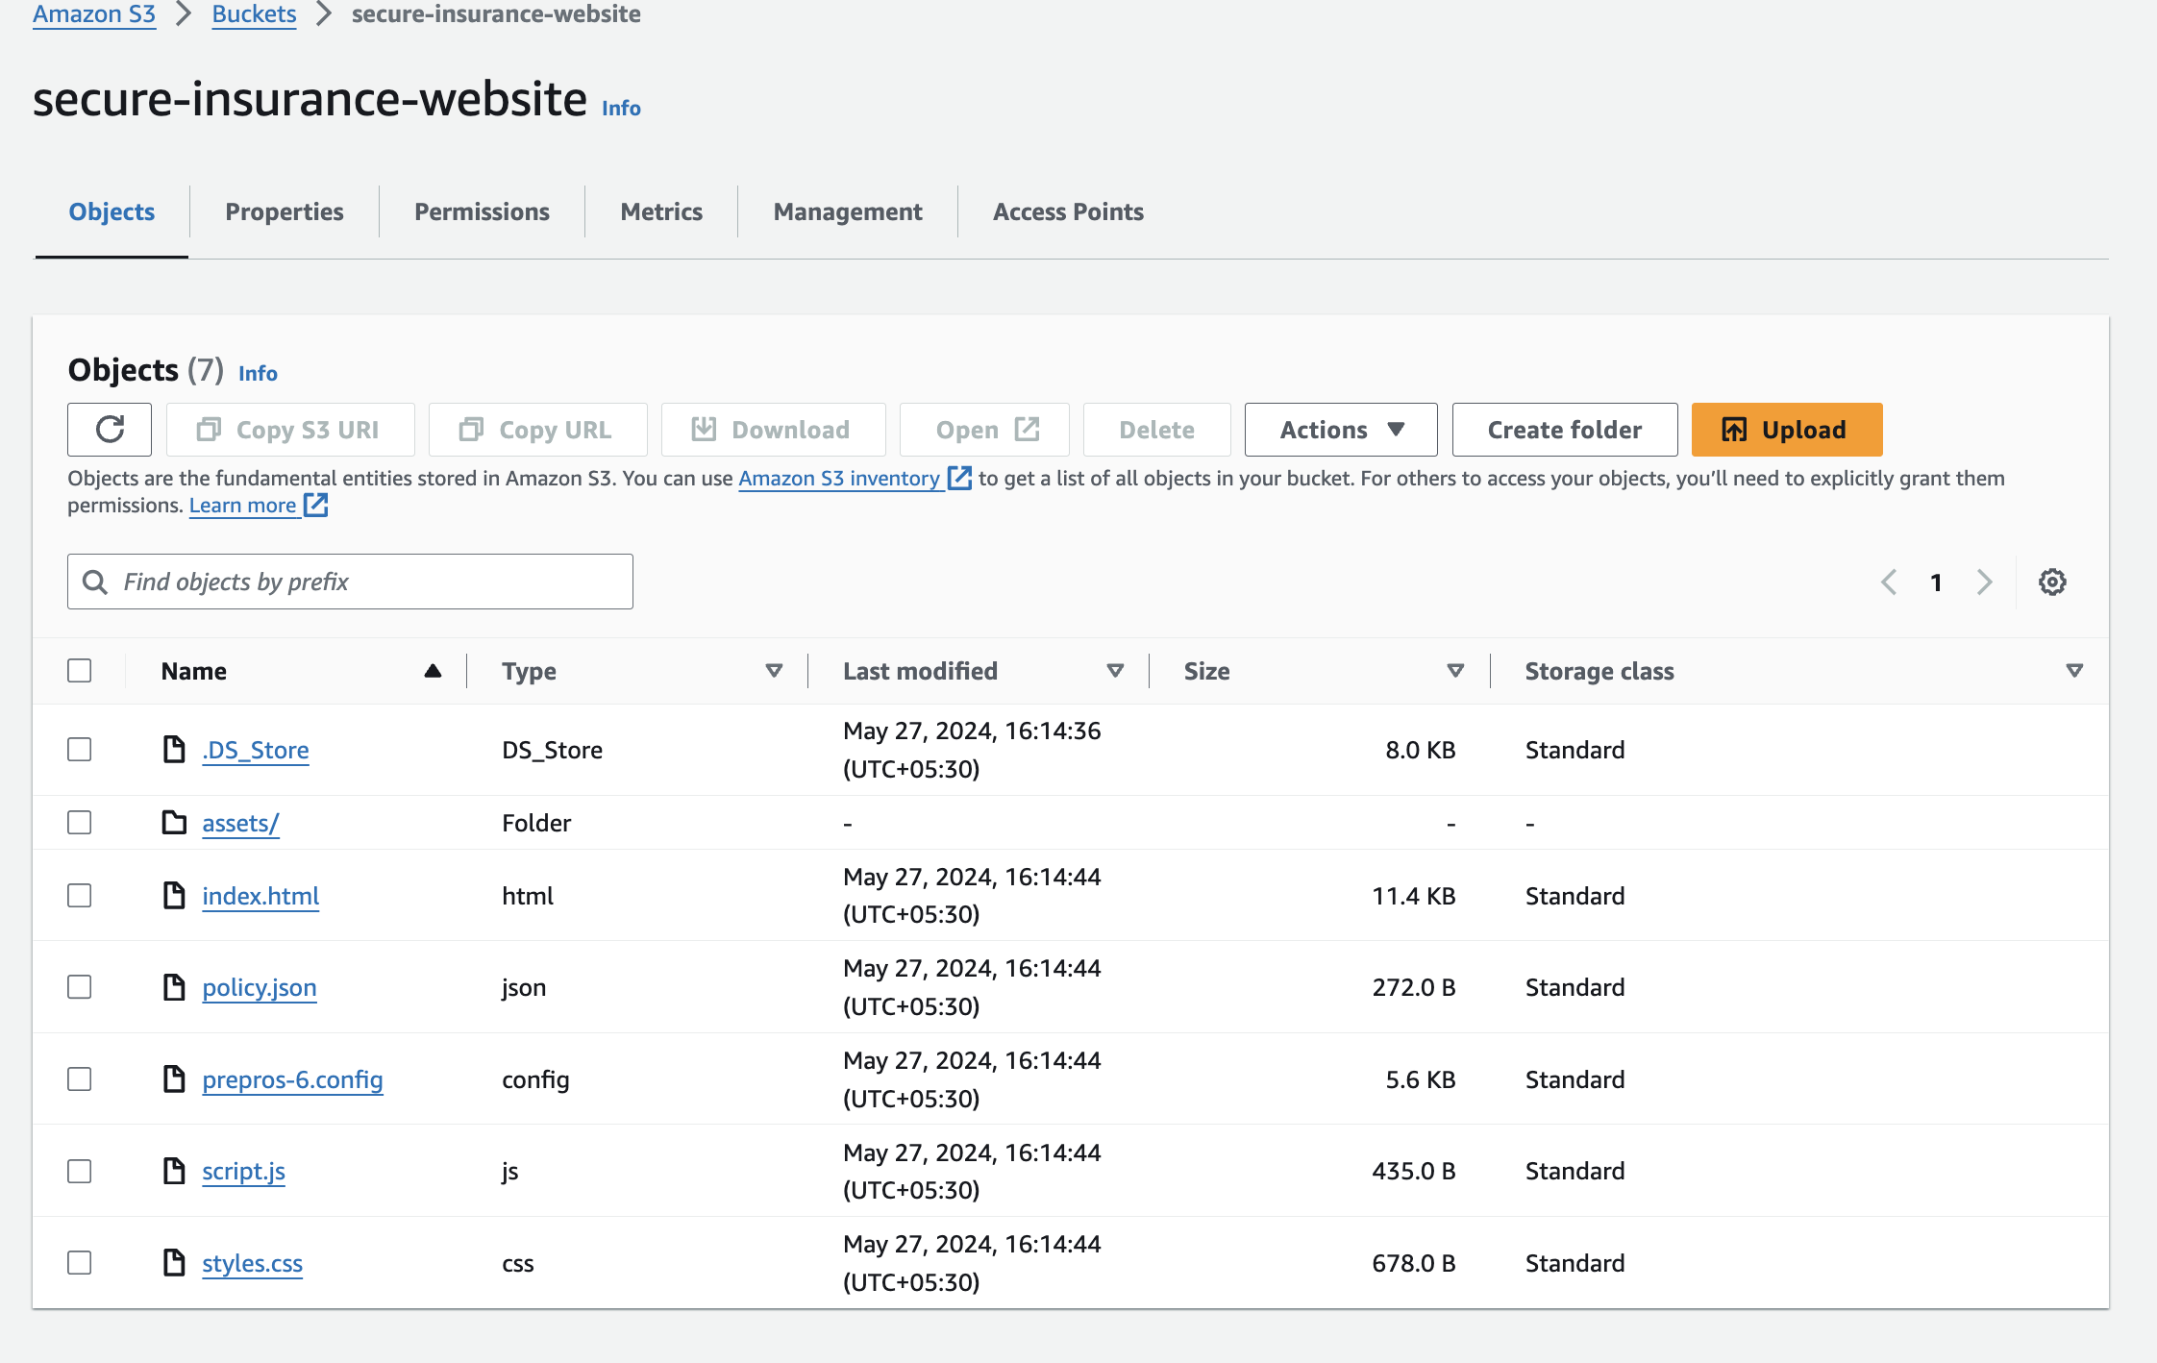Open the Metrics tab

[661, 212]
